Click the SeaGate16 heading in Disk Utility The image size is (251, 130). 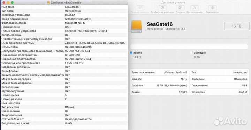(x=160, y=24)
